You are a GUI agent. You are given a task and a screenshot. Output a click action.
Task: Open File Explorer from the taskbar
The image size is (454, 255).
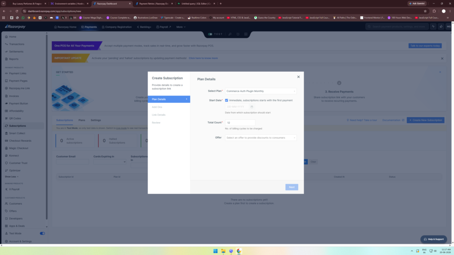click(x=223, y=251)
